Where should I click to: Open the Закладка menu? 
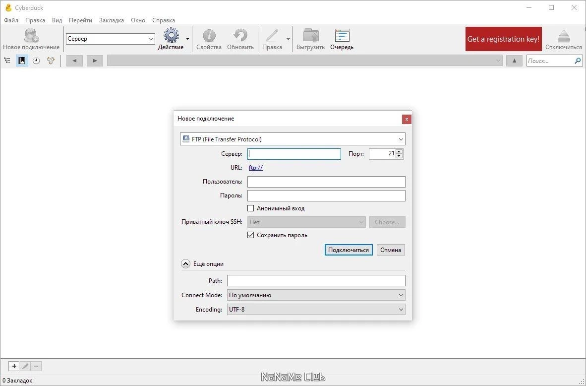point(112,20)
